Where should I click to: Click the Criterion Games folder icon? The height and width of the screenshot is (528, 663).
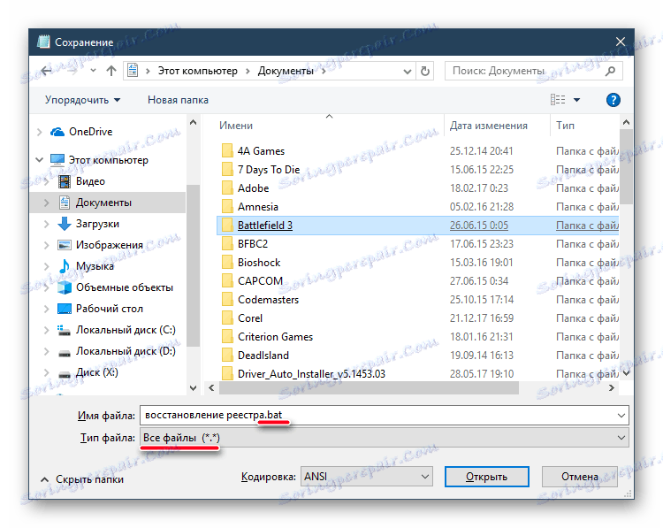tap(227, 337)
